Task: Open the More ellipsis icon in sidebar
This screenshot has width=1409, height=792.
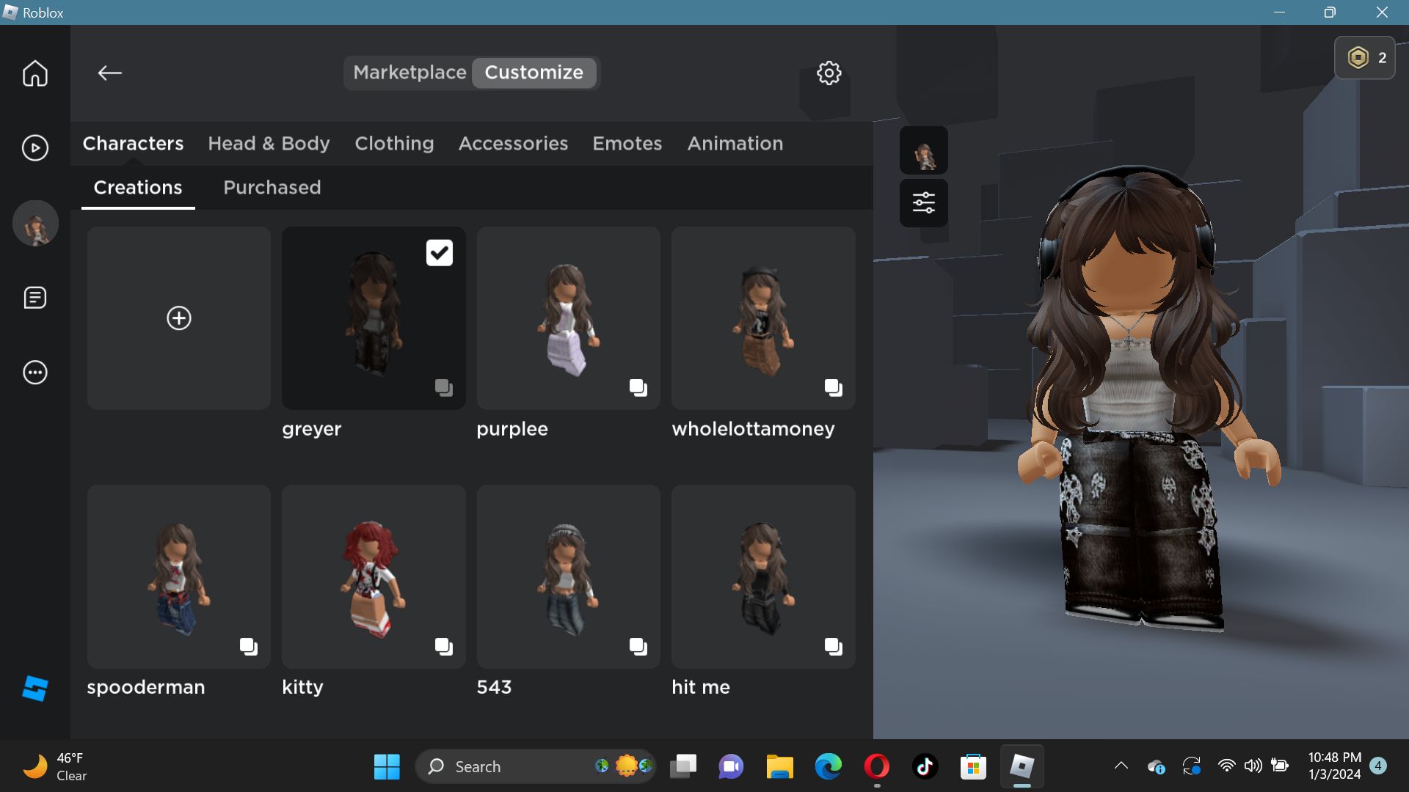Action: [34, 373]
